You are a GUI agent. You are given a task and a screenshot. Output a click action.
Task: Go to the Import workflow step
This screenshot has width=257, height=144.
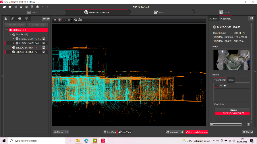tap(33, 12)
